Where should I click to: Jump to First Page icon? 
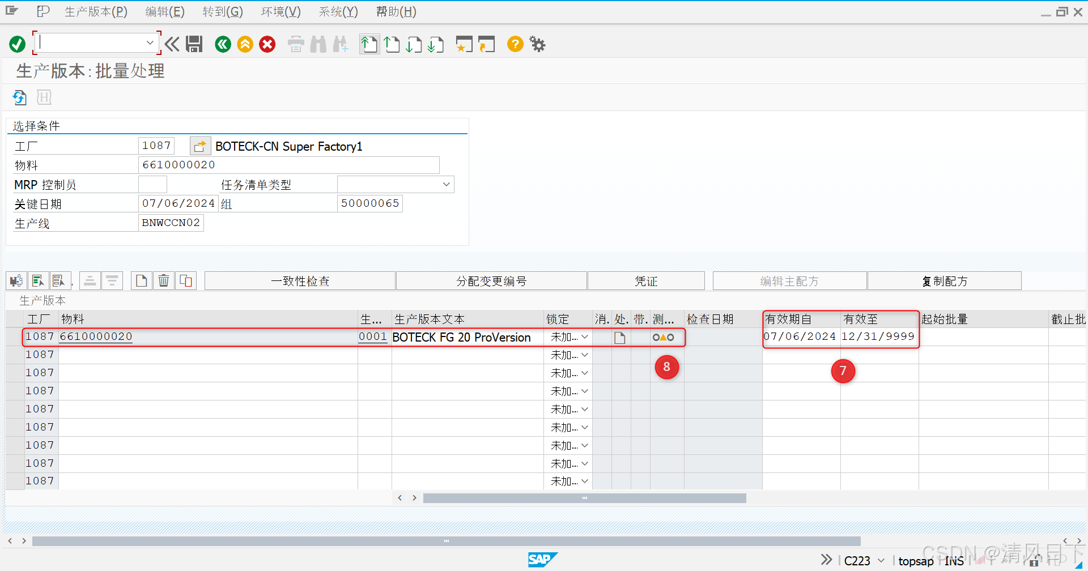coord(369,44)
